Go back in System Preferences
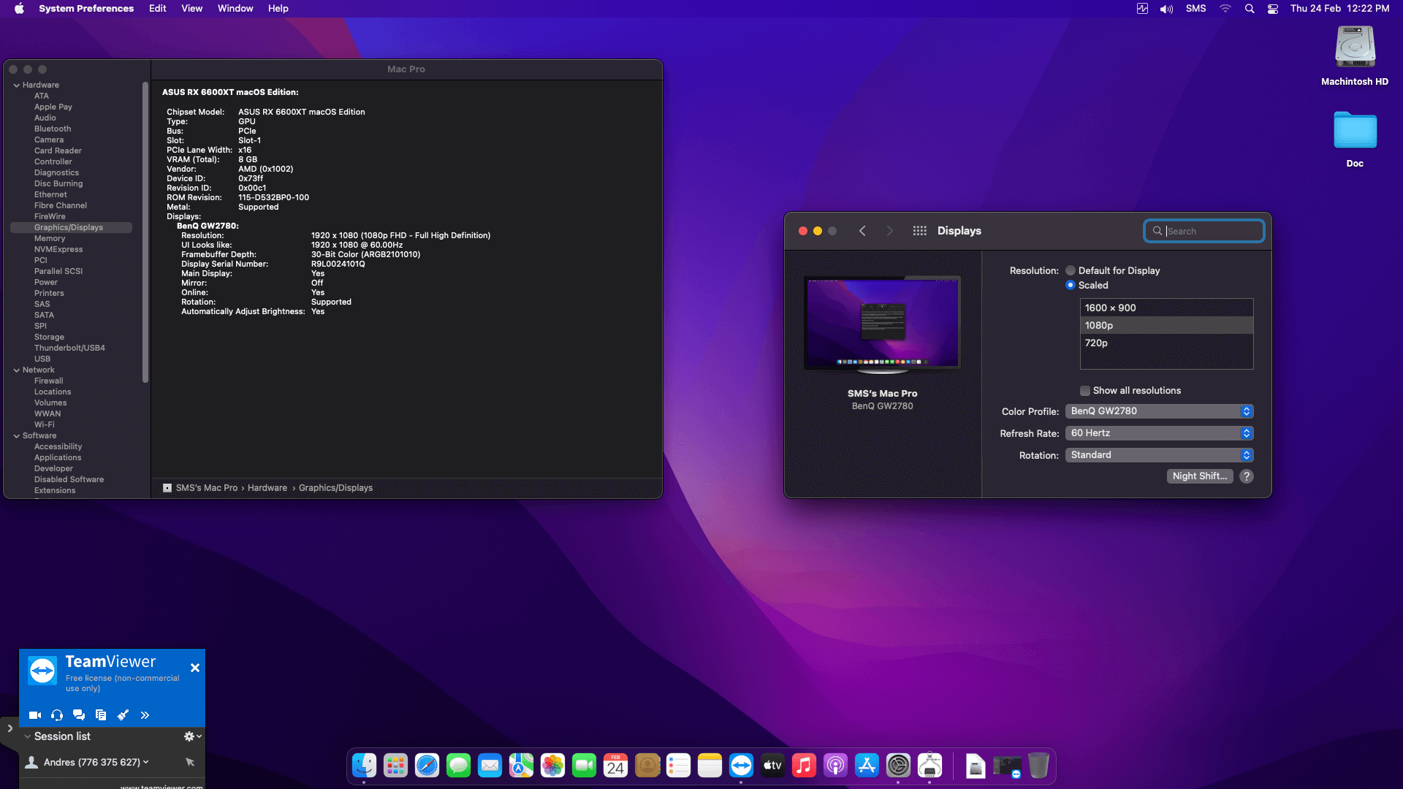Screen dimensions: 1403x789 click(862, 231)
